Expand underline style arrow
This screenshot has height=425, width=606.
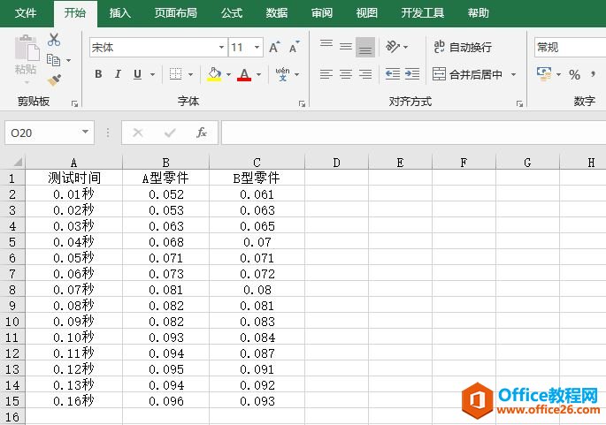(153, 74)
